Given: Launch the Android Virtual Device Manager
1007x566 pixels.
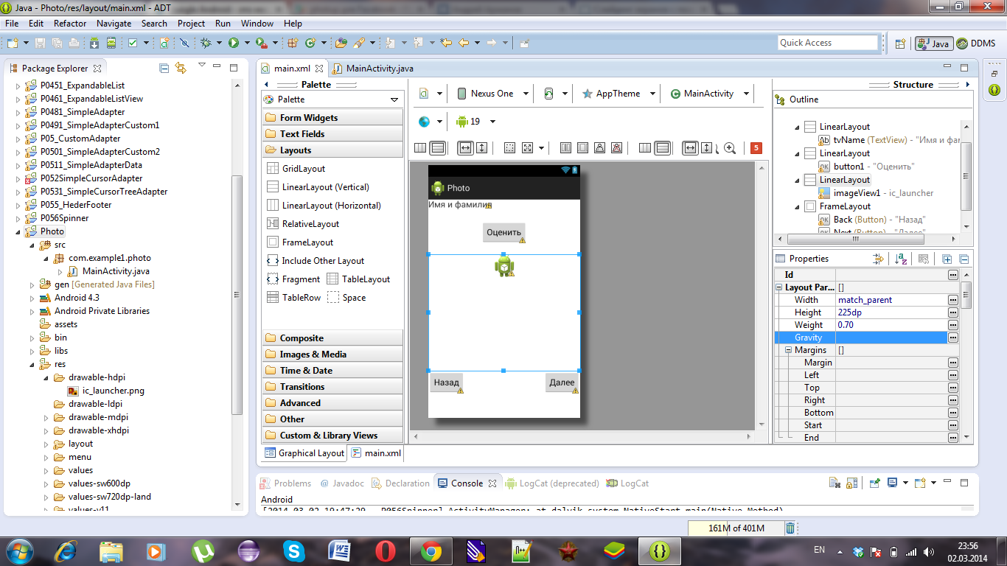Looking at the screenshot, I should pos(111,43).
